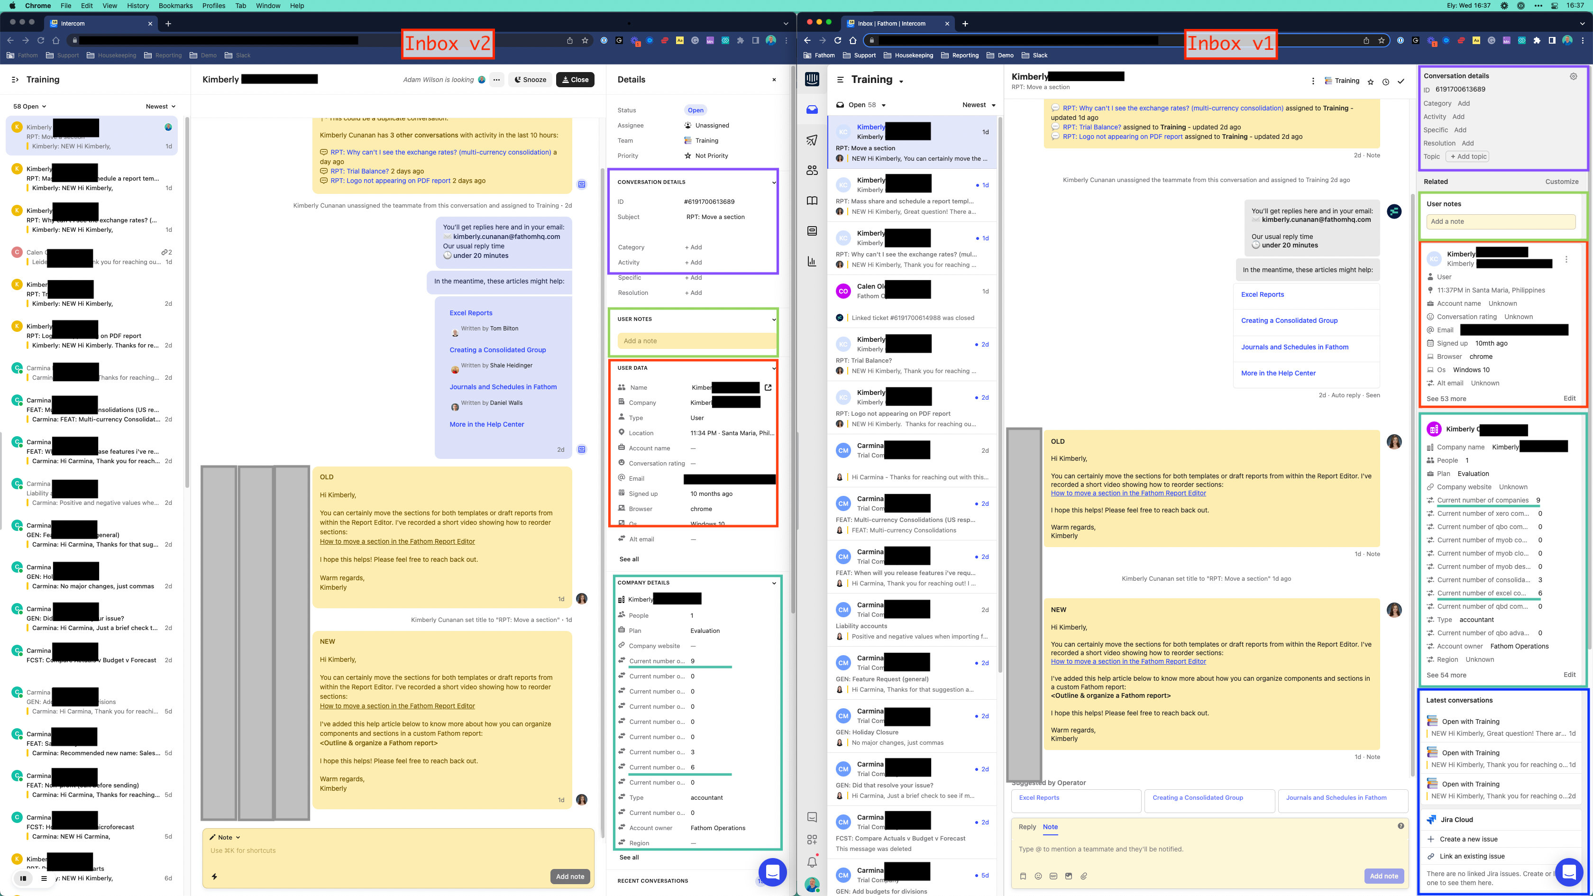Open user profile link icon in v2 User Data
1593x896 pixels.
768,388
